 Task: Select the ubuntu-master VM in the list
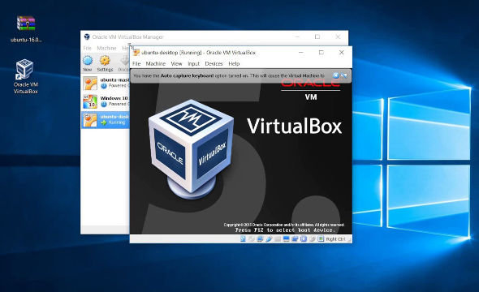point(106,83)
